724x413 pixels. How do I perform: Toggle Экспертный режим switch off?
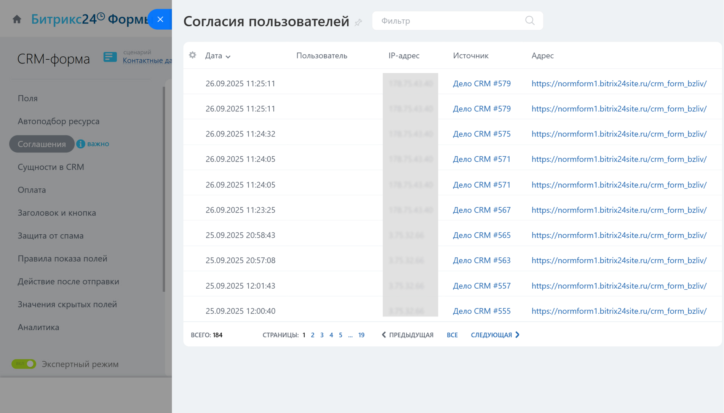coord(24,364)
